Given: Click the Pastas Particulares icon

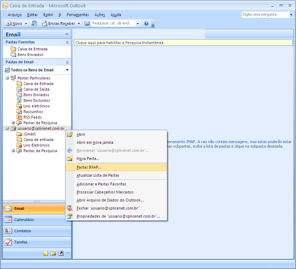Looking at the screenshot, I should point(13,78).
